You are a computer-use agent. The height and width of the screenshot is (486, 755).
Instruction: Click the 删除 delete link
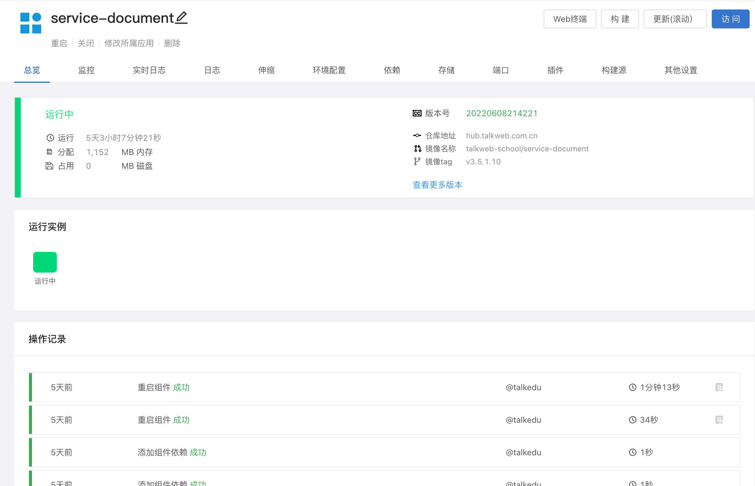pos(172,43)
